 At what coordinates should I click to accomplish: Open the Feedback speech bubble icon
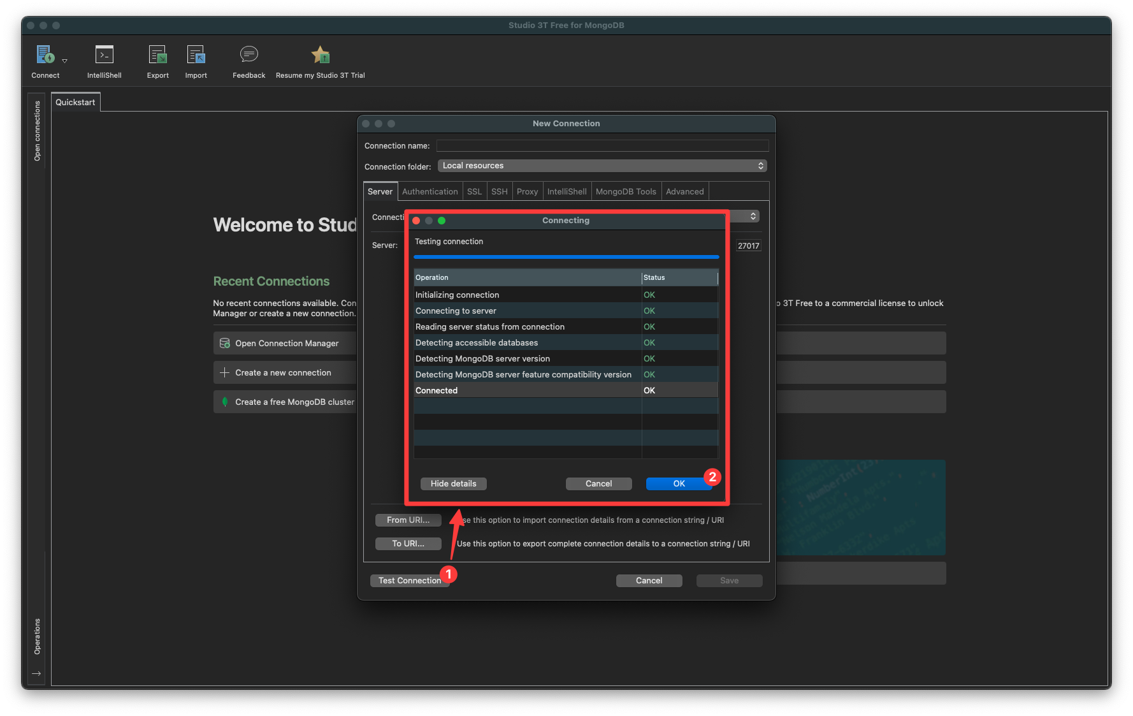(x=249, y=54)
